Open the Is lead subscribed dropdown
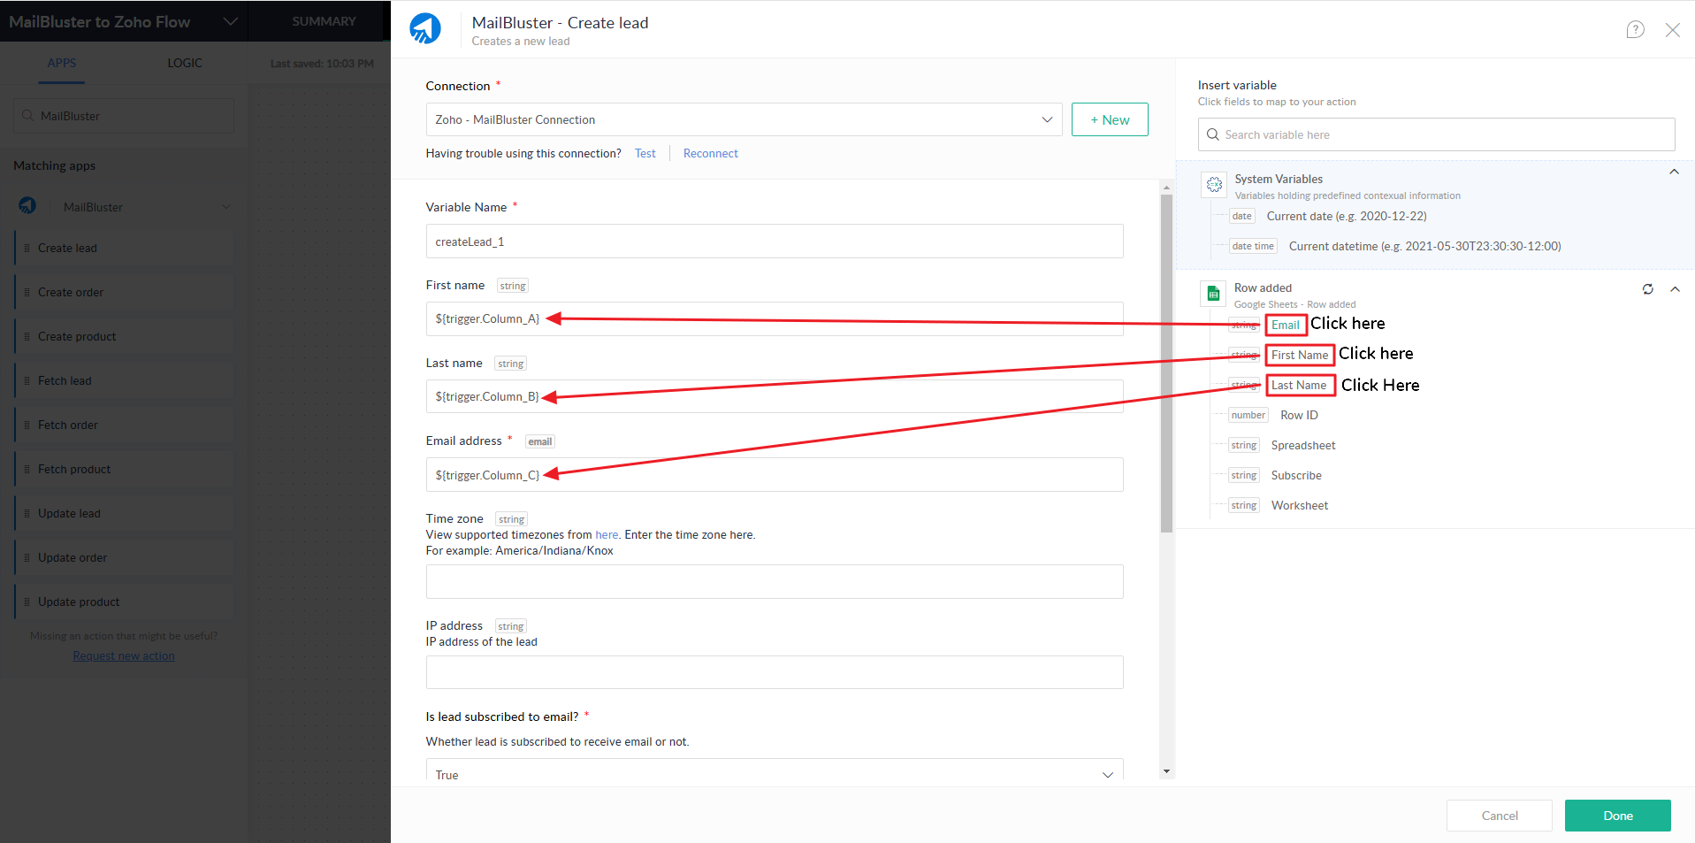 coord(1107,774)
